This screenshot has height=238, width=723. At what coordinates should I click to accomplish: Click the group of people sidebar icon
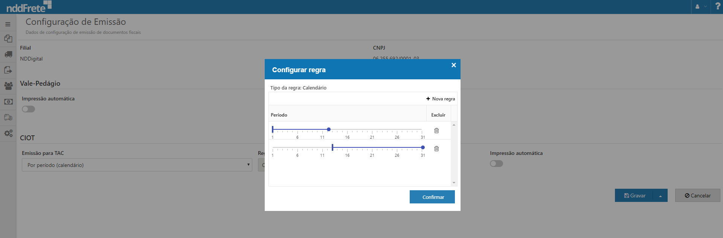tap(8, 86)
